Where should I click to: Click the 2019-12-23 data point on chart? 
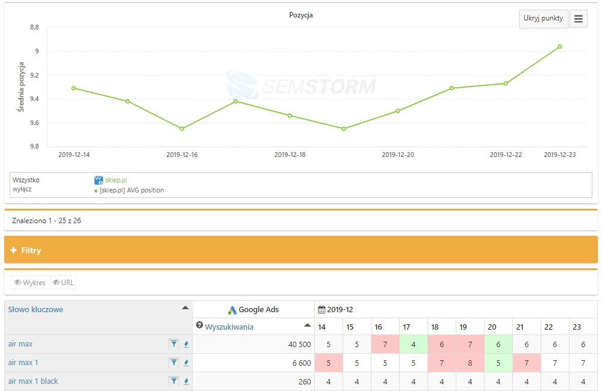(560, 46)
